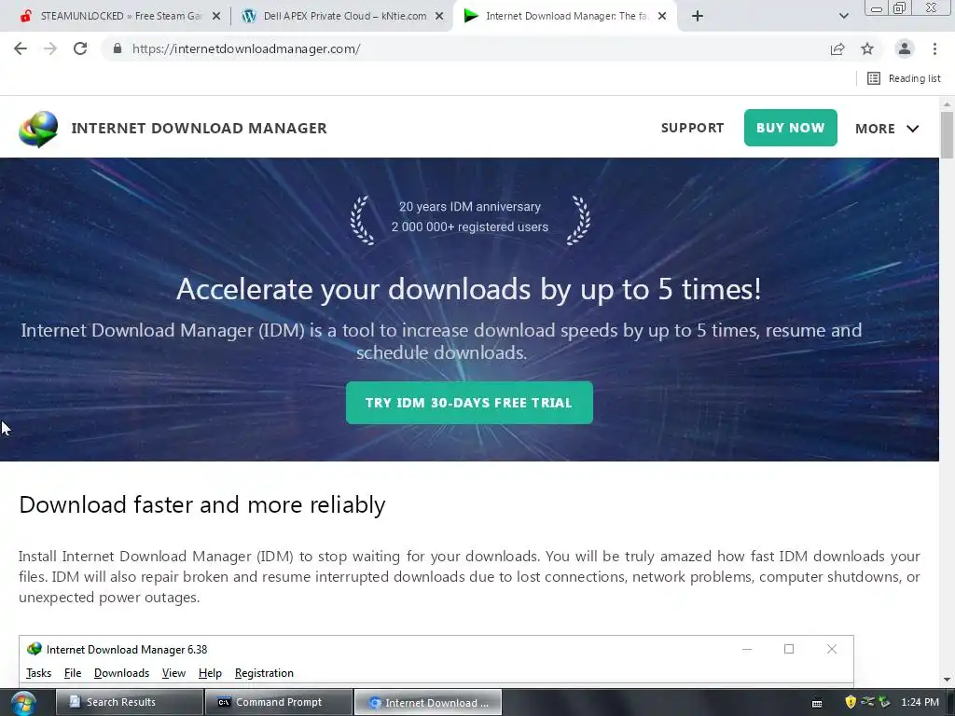Click '2 000 000+ registered users' text

click(x=470, y=227)
